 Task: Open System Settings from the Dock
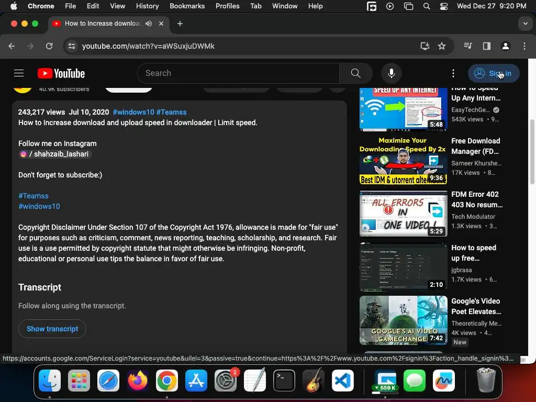coord(226,381)
